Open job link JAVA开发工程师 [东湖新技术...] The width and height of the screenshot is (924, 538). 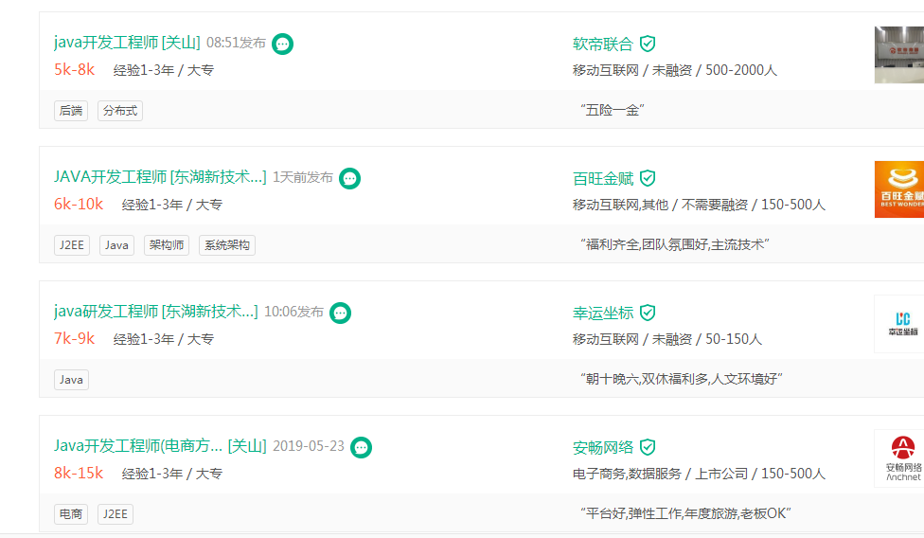click(x=160, y=177)
